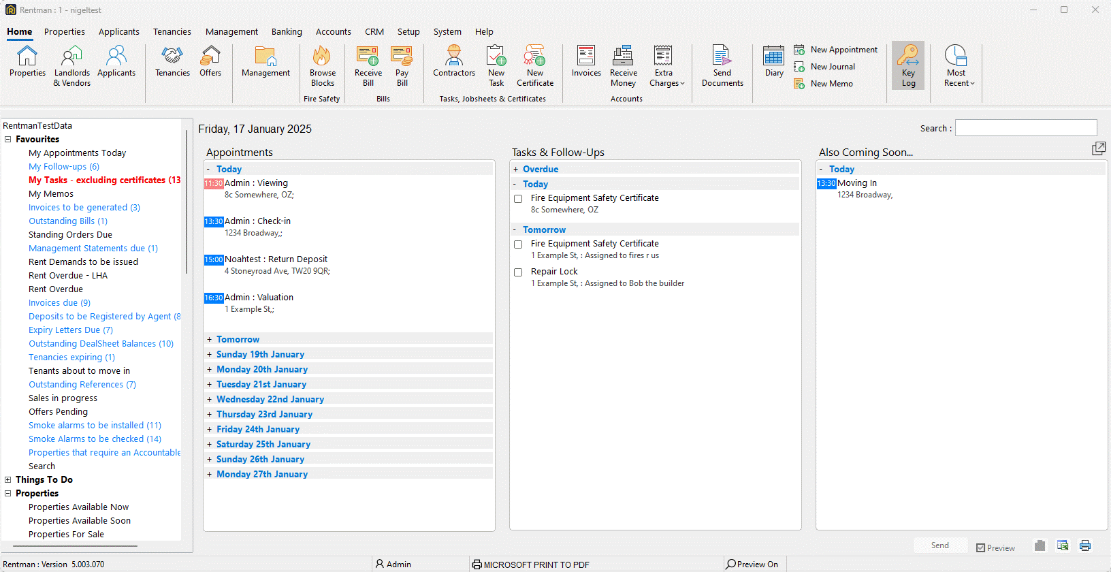Open the Contractors icon
The image size is (1111, 572).
[454, 62]
